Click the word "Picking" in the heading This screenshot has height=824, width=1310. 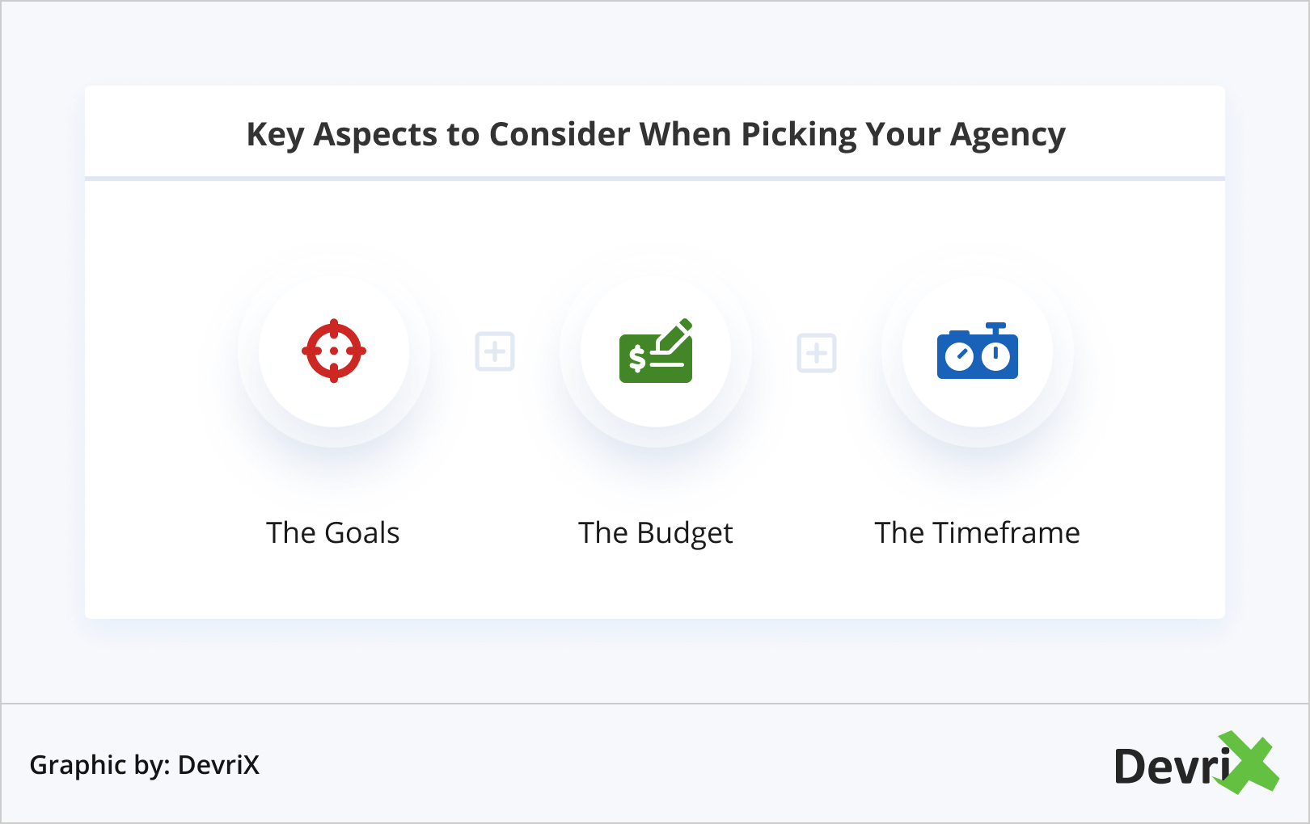pos(799,135)
